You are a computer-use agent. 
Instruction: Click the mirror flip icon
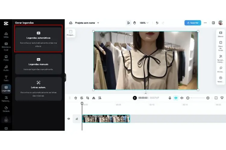(x=94, y=98)
